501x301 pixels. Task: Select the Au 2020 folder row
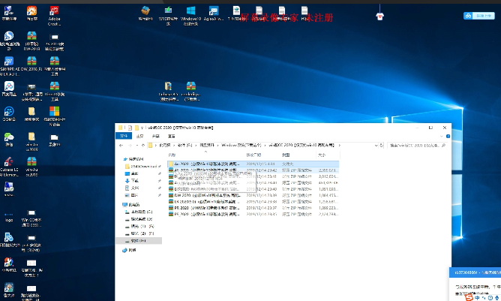[x=253, y=164]
